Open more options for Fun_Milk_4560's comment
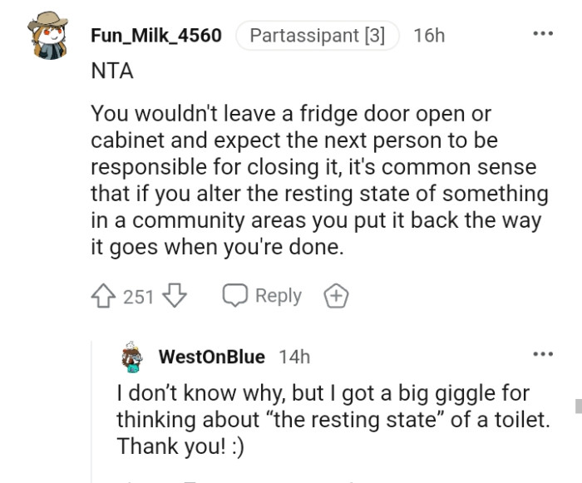The image size is (582, 483). 543,34
